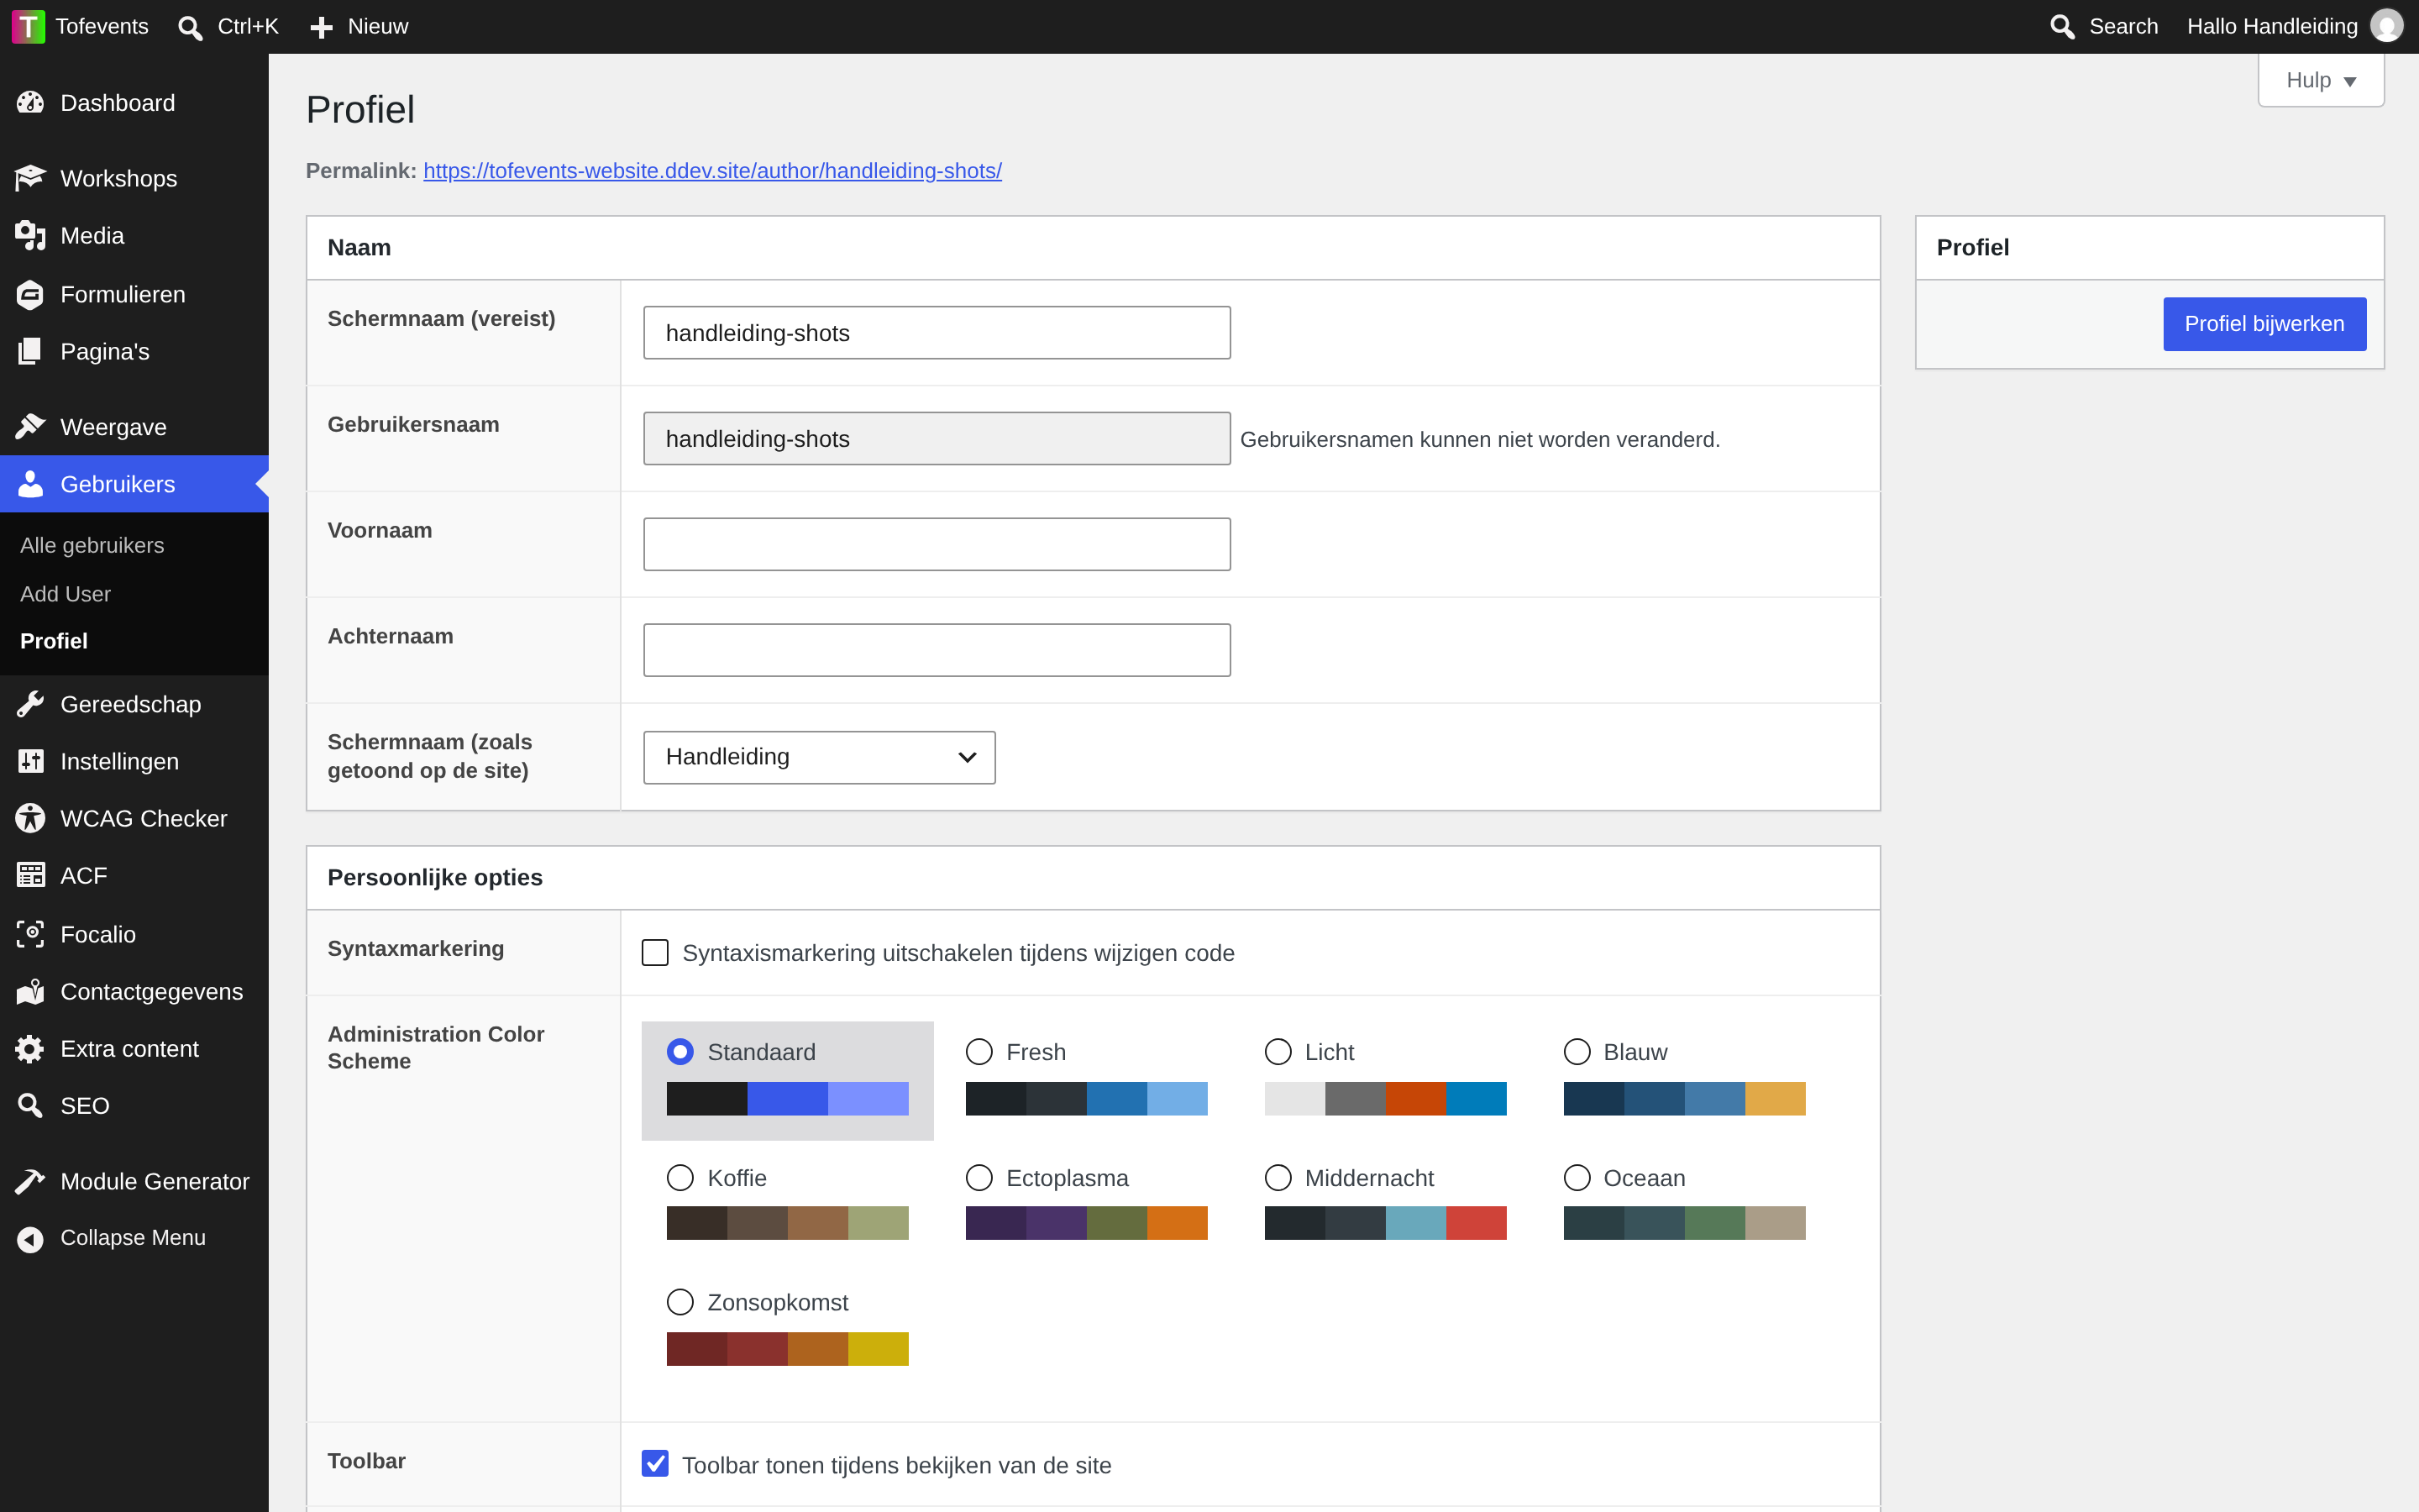Click the Workshops graduation cap icon
Screen dimensions: 2419x1512
(x=30, y=178)
